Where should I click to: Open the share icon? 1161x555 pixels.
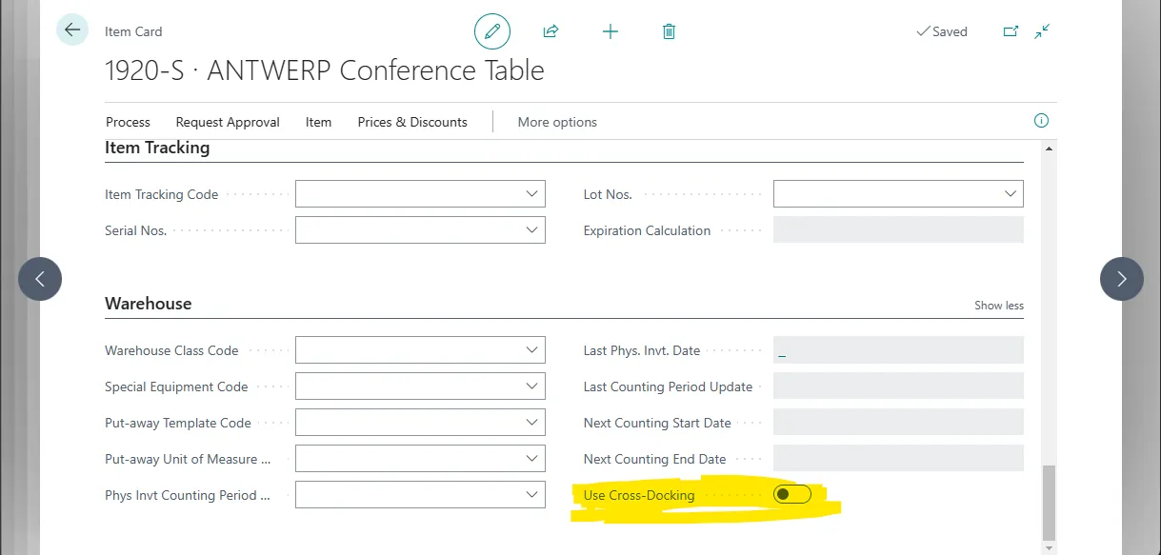(x=550, y=31)
